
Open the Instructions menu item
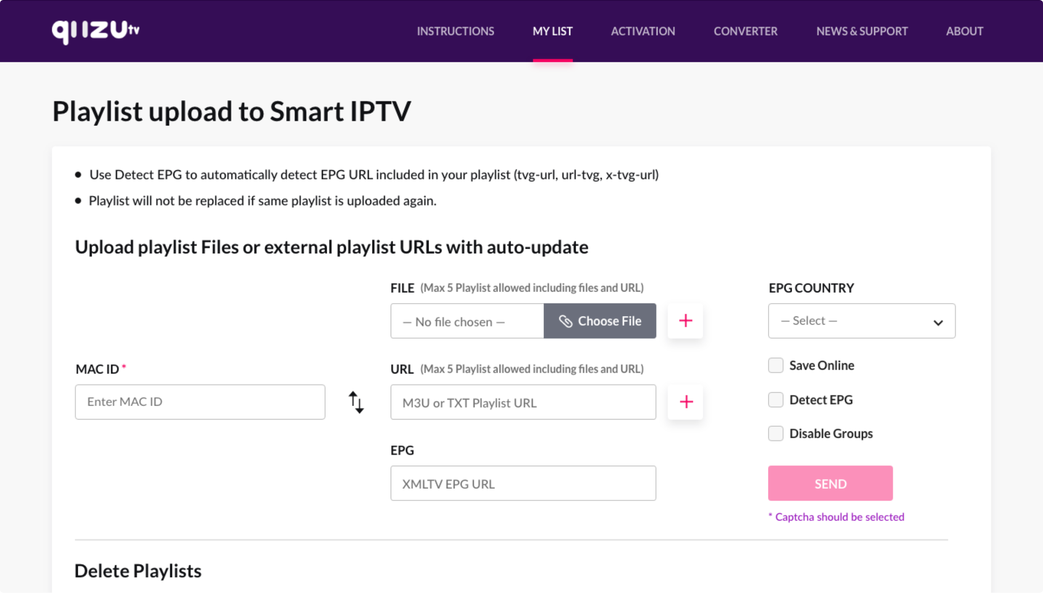pyautogui.click(x=455, y=31)
